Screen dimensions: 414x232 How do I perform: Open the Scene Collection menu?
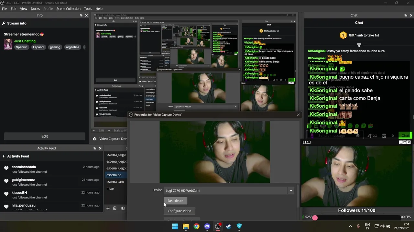(x=68, y=9)
